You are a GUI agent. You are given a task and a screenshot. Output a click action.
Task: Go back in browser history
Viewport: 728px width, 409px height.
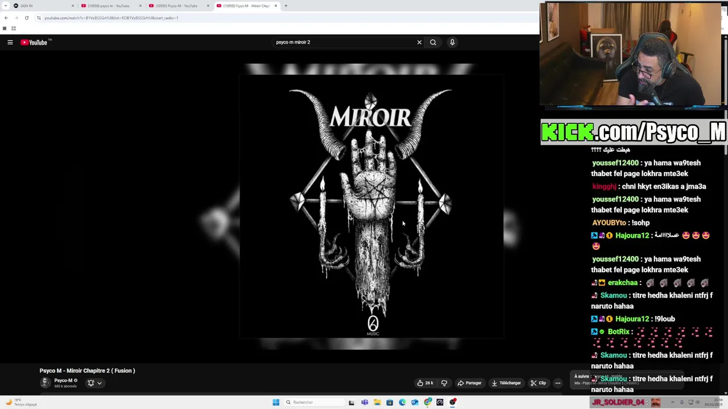click(x=6, y=18)
